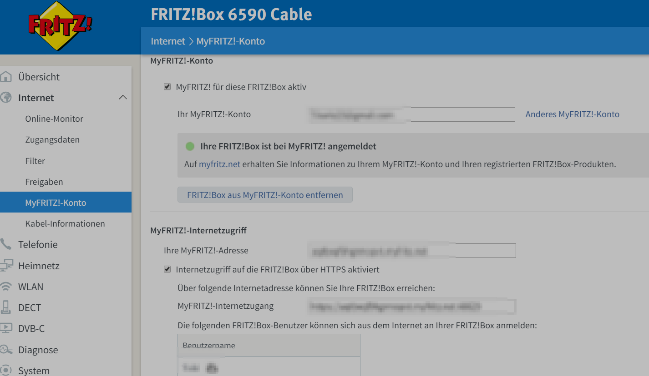649x376 pixels.
Task: Click the FRITZ! logo
Action: tap(60, 25)
